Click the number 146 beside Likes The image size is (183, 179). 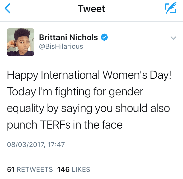point(63,169)
